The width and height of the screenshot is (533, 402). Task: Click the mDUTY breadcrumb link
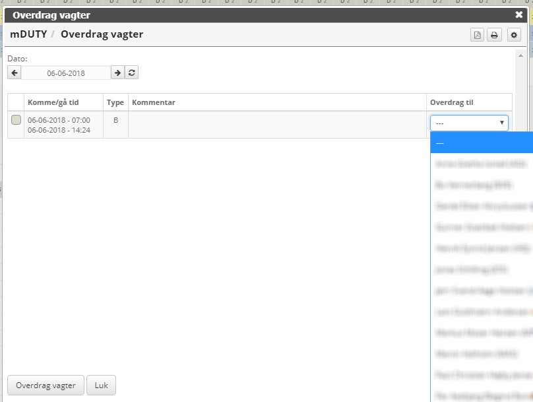click(28, 34)
